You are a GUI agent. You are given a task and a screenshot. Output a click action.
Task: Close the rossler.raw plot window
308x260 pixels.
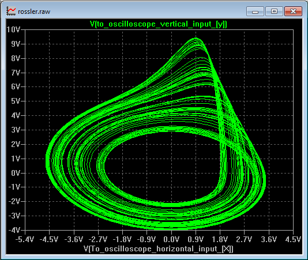[293, 12]
